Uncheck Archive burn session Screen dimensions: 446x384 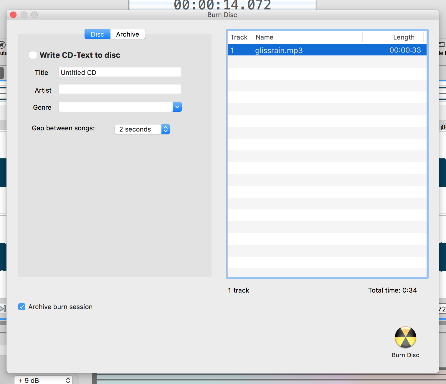(22, 307)
